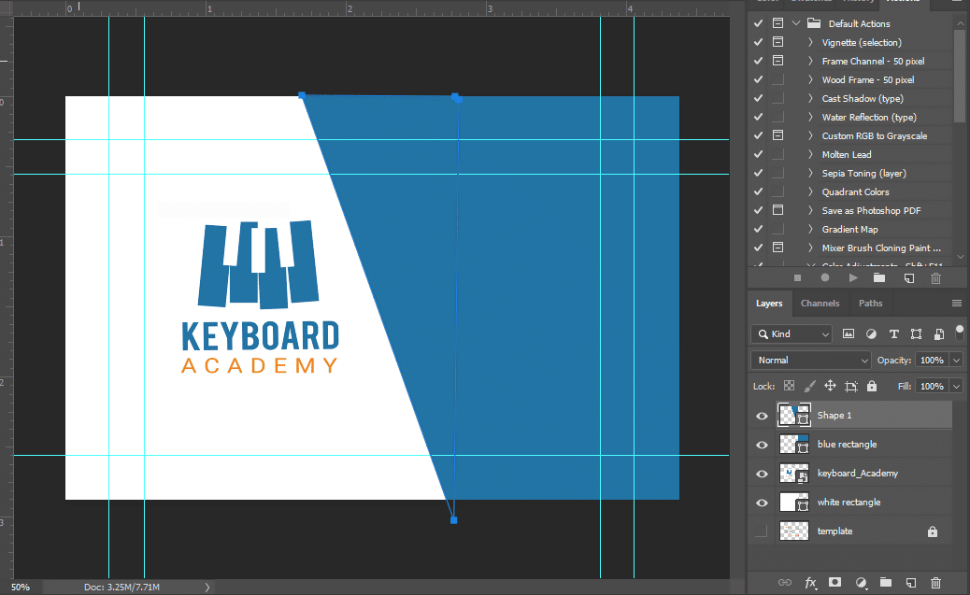Open the Fill slider dropdown arrow

coord(957,386)
